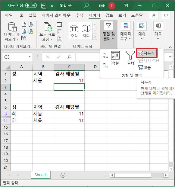
Task: Toggle the AutoSave switch (자동 저장)
Action: tap(31, 5)
